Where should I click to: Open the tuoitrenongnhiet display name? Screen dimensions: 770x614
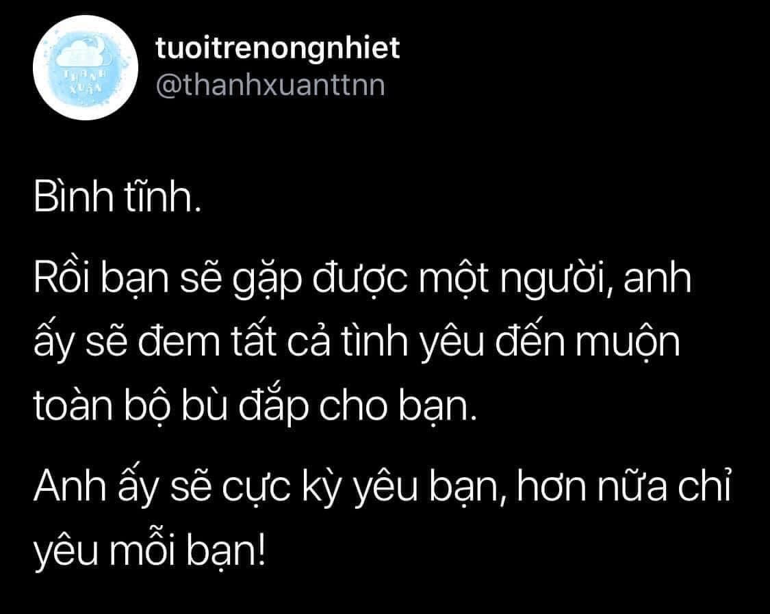tap(277, 48)
